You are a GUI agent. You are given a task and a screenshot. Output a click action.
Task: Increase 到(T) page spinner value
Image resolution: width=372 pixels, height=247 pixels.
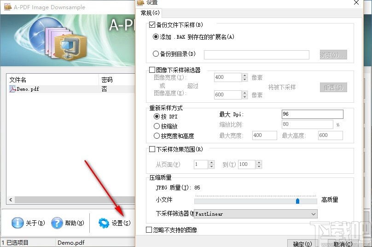pyautogui.click(x=259, y=162)
